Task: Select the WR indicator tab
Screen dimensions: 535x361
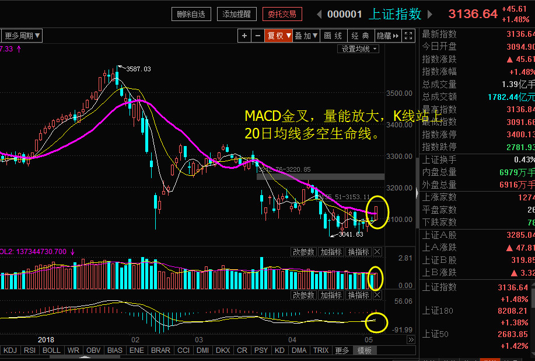Action: (74, 350)
